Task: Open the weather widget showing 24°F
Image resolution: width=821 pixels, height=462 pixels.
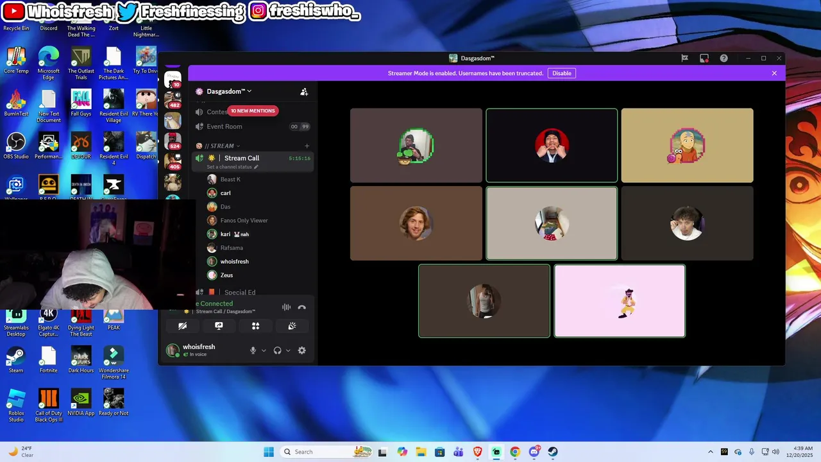Action: (x=21, y=452)
